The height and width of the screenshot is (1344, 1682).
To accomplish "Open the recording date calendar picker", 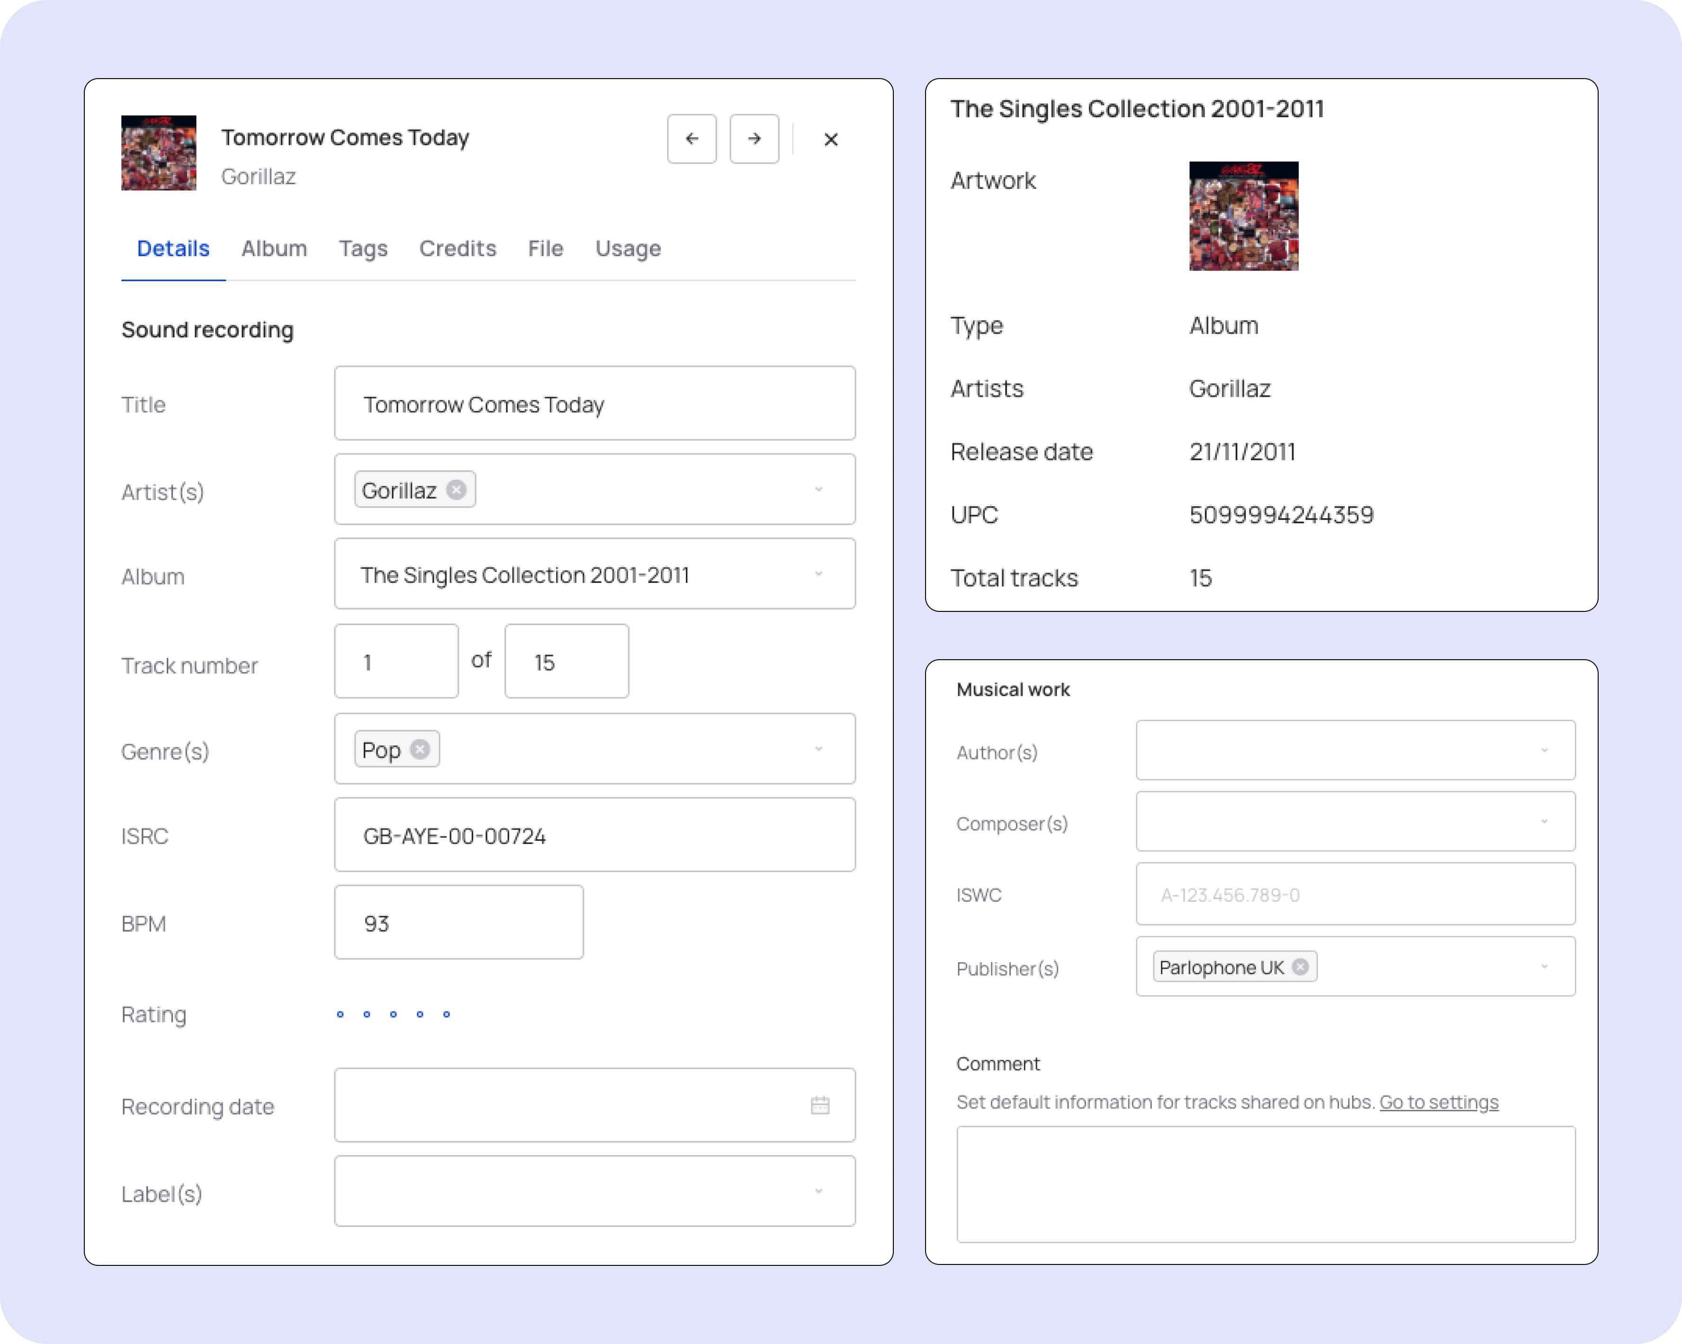I will coord(820,1104).
